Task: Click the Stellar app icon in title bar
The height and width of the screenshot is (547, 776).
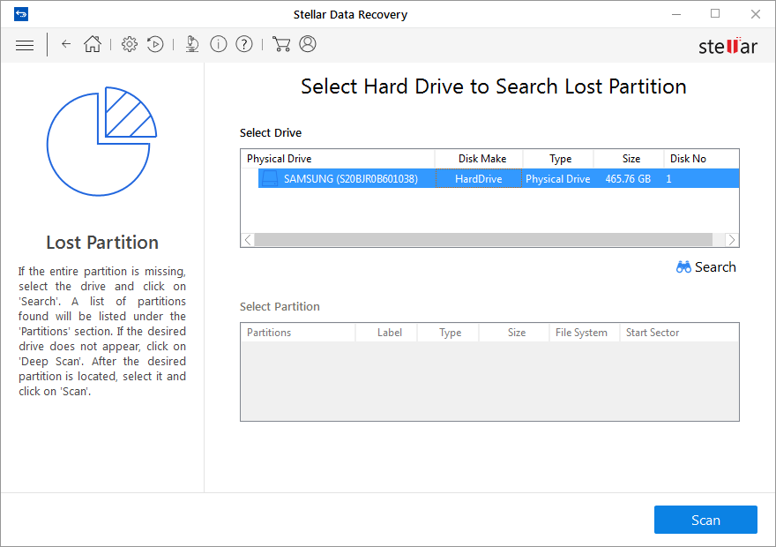Action: 21,14
